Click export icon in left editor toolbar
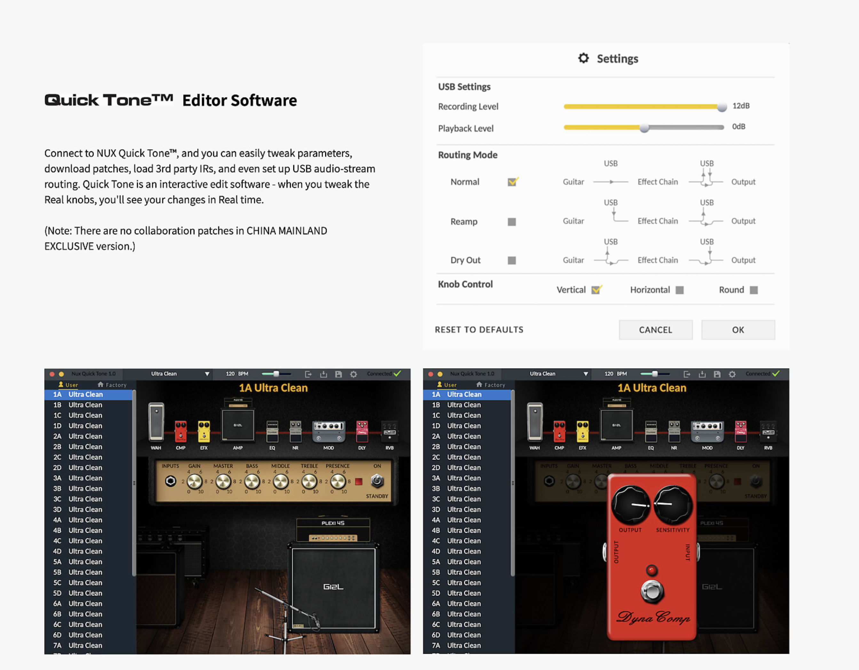Viewport: 859px width, 670px height. point(308,374)
